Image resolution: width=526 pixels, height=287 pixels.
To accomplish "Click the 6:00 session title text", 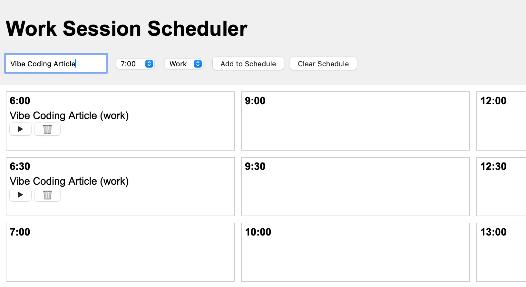I will tap(69, 116).
